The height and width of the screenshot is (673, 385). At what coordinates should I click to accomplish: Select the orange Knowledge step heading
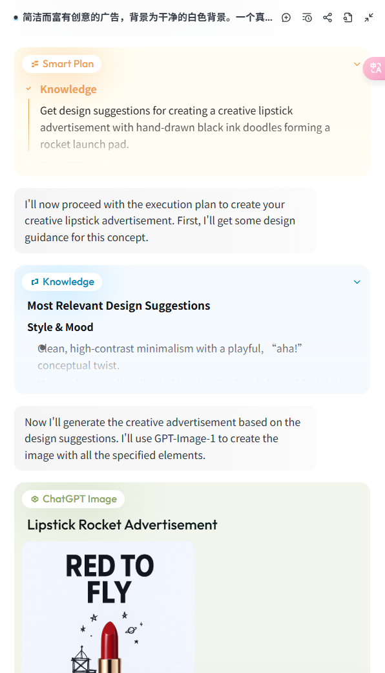(x=68, y=89)
